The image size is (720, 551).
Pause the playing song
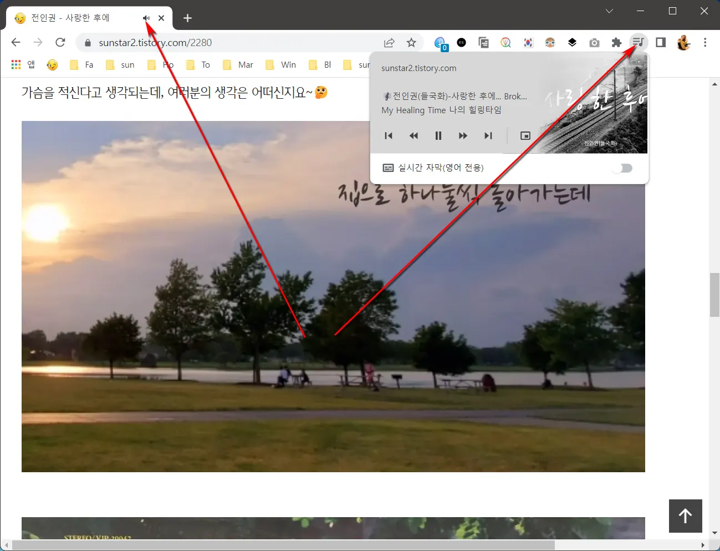coord(438,135)
